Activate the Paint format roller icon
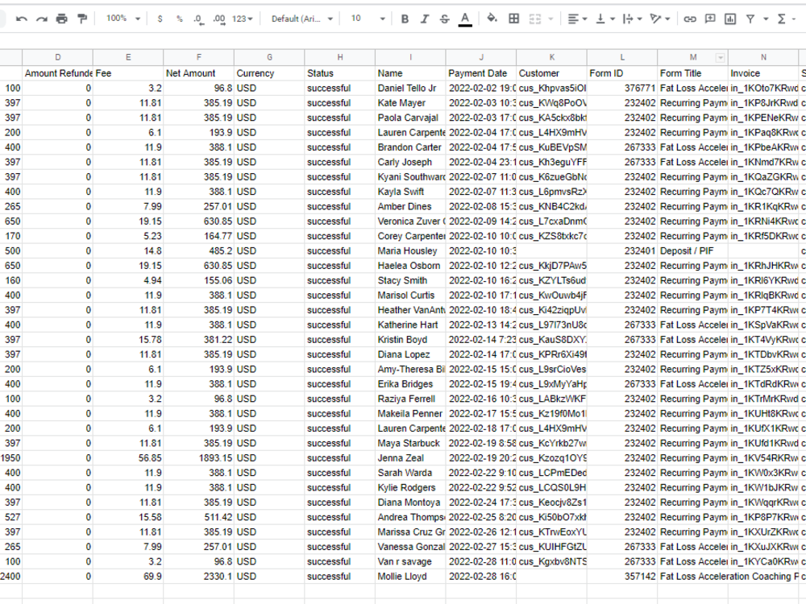 tap(81, 19)
